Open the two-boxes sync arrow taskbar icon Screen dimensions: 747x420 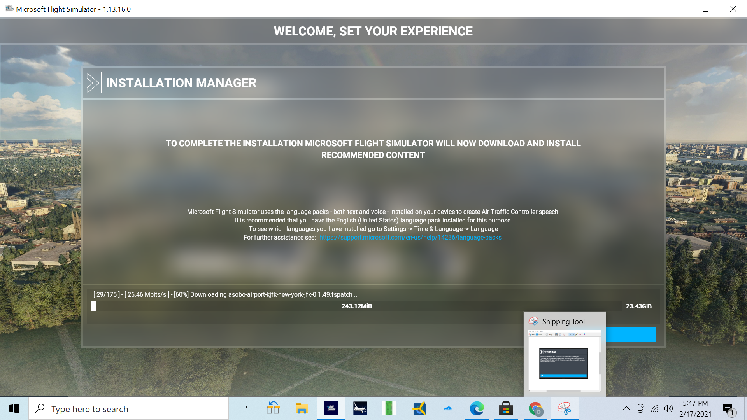[x=273, y=409]
